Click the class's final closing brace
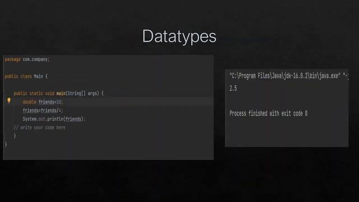359x202 pixels. click(x=6, y=144)
